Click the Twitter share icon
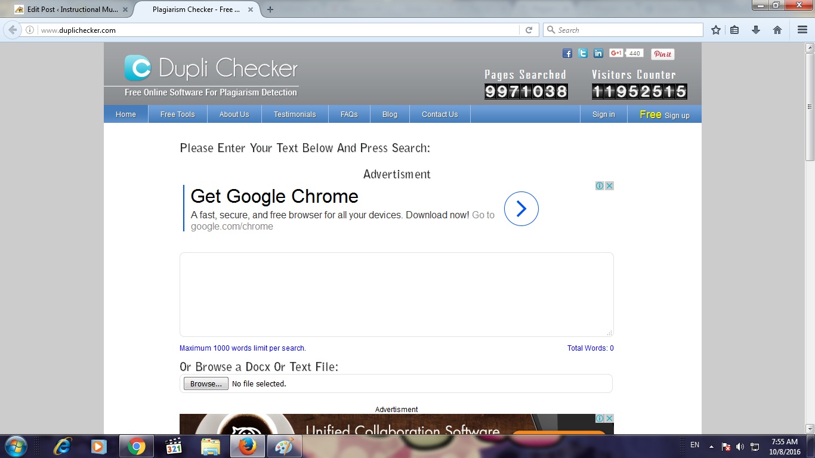The width and height of the screenshot is (815, 458). point(583,54)
